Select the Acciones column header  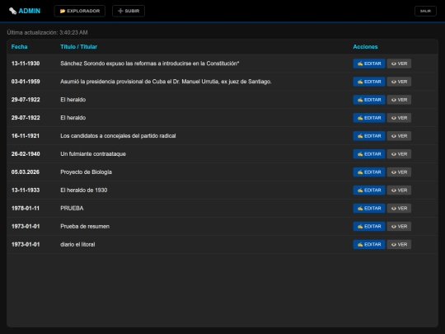365,47
